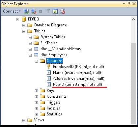Select the highlighted Columns label
Image resolution: width=138 pixels, height=127 pixels.
point(55,61)
